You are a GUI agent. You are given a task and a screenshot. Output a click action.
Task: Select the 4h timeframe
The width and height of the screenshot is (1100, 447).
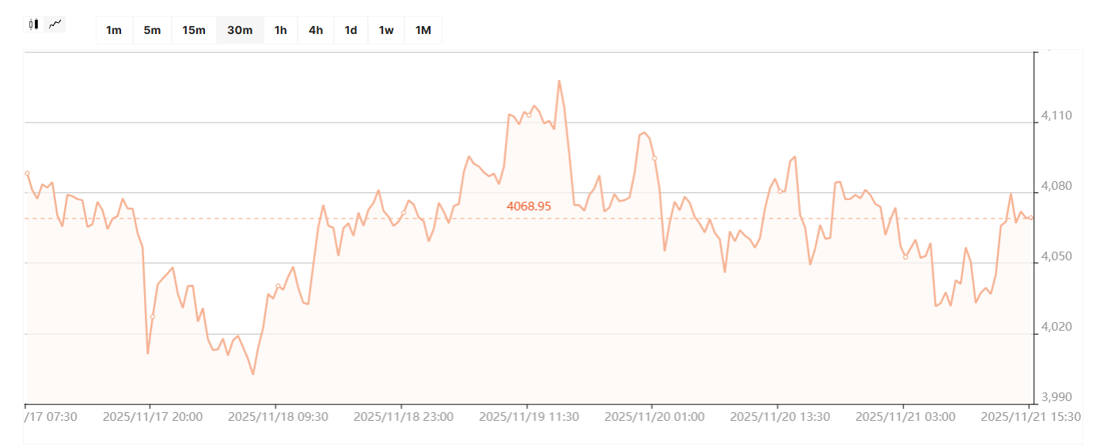tap(316, 30)
